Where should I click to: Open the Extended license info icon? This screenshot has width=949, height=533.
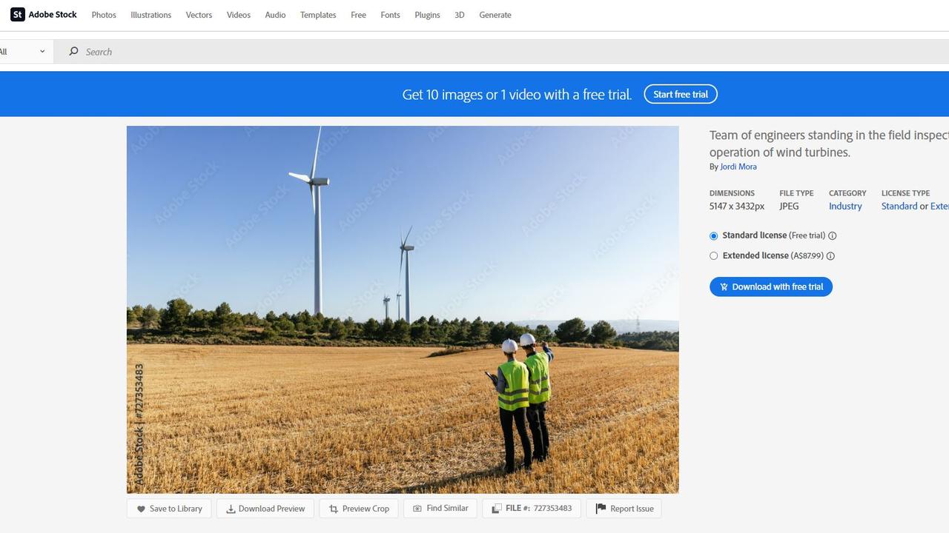tap(830, 256)
